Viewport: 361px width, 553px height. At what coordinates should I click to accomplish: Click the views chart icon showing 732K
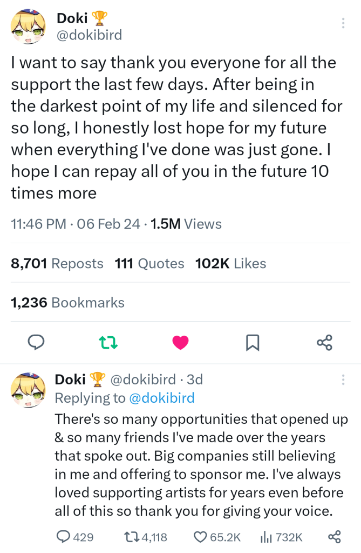[266, 537]
